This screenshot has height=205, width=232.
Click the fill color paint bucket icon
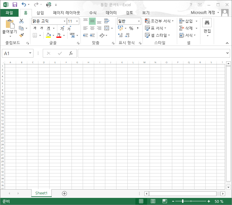48,35
